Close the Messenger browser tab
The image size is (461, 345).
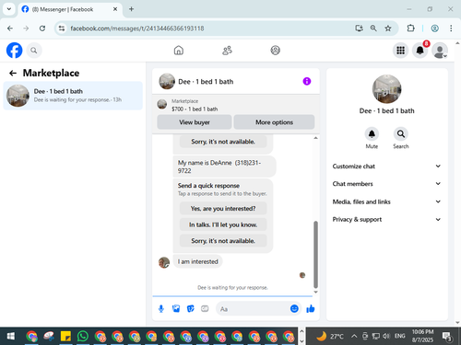[115, 9]
